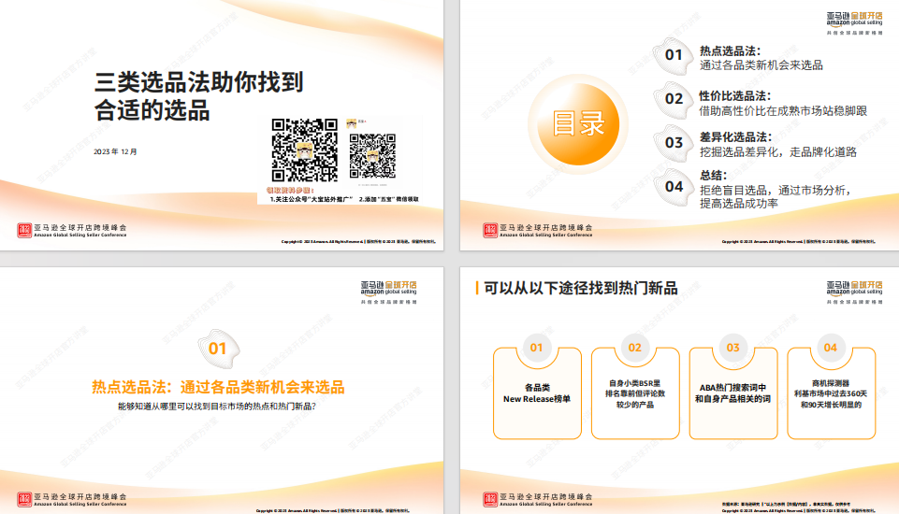Click red seal conference logo on title slide

(x=24, y=230)
